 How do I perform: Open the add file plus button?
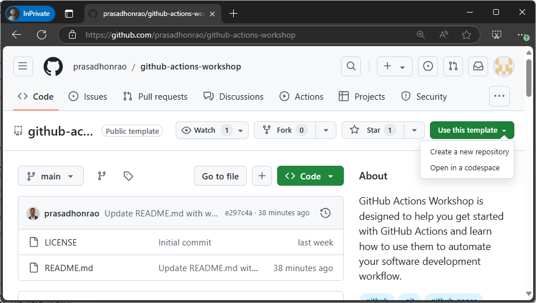(x=262, y=176)
